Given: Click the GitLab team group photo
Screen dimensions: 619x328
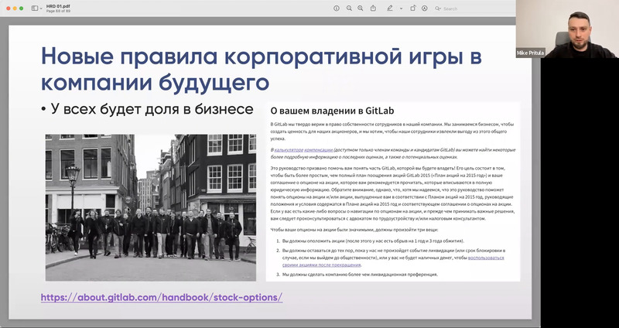Looking at the screenshot, I should tap(150, 207).
